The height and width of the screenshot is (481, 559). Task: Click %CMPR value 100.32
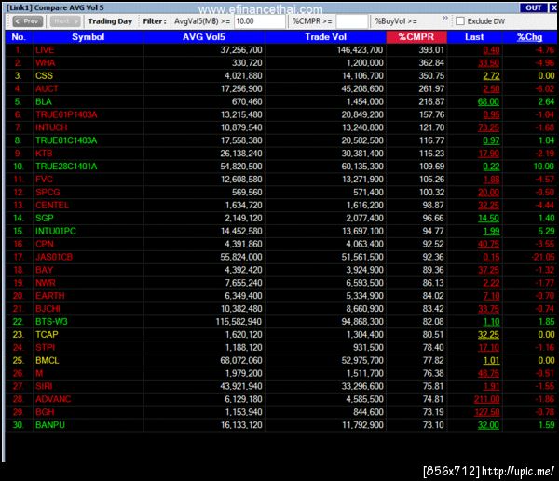[x=431, y=193]
